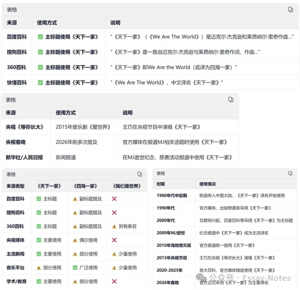Select 2000年代 period cell
300x290 pixels.
pos(166,220)
